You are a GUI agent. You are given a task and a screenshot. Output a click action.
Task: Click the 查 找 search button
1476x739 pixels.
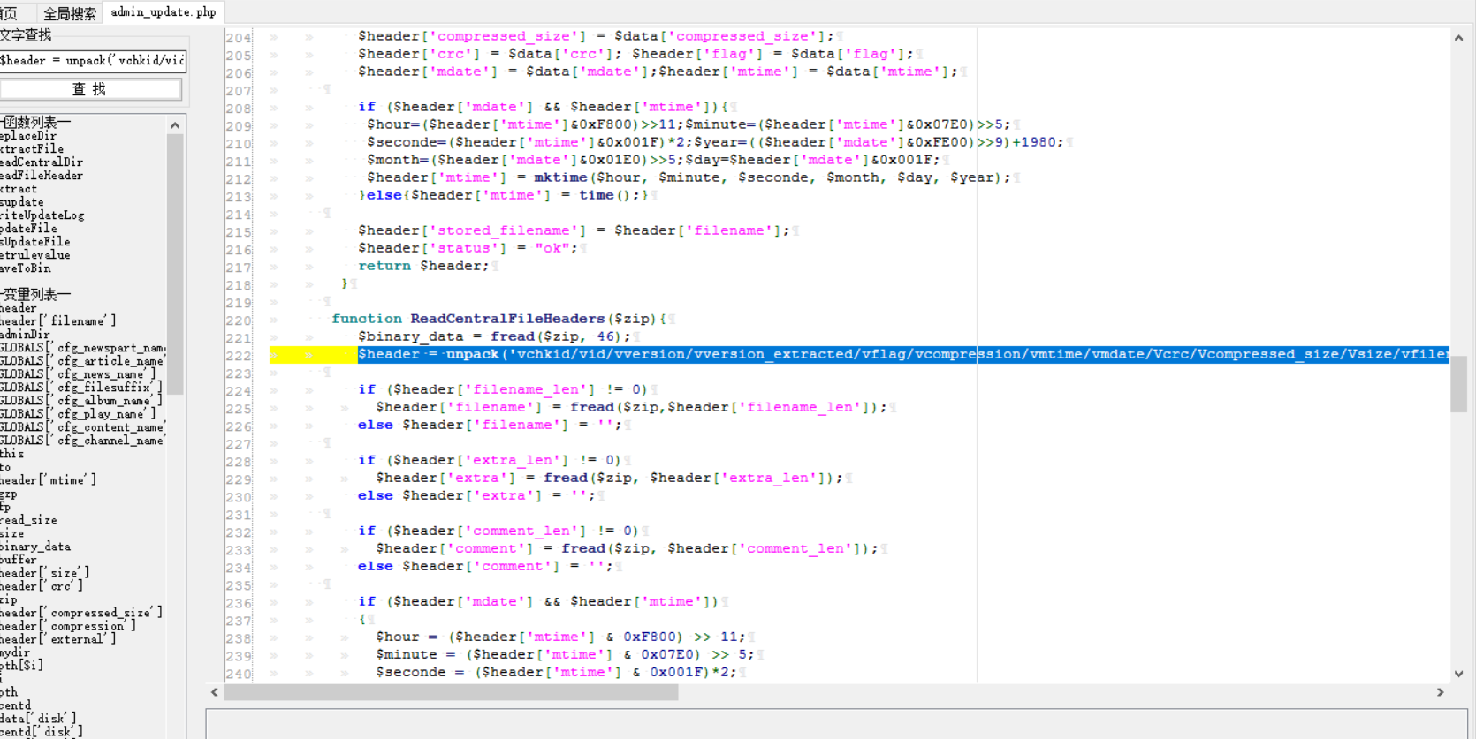[x=90, y=89]
